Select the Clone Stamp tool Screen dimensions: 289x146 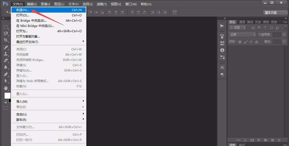[x=6, y=54]
